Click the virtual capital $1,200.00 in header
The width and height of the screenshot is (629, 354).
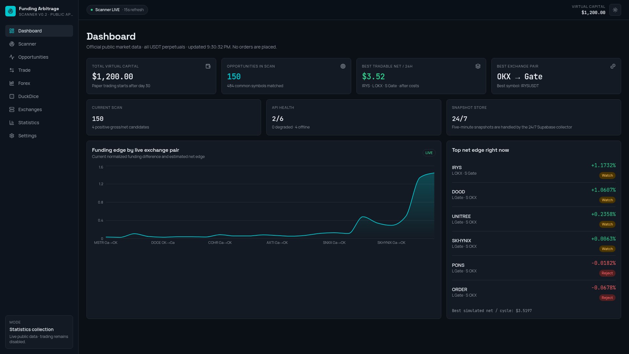(x=593, y=13)
